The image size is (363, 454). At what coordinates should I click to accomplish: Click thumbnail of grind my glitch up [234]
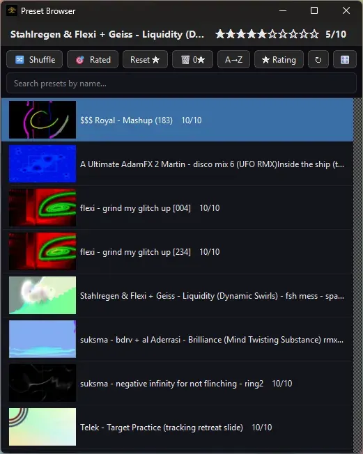pyautogui.click(x=43, y=251)
